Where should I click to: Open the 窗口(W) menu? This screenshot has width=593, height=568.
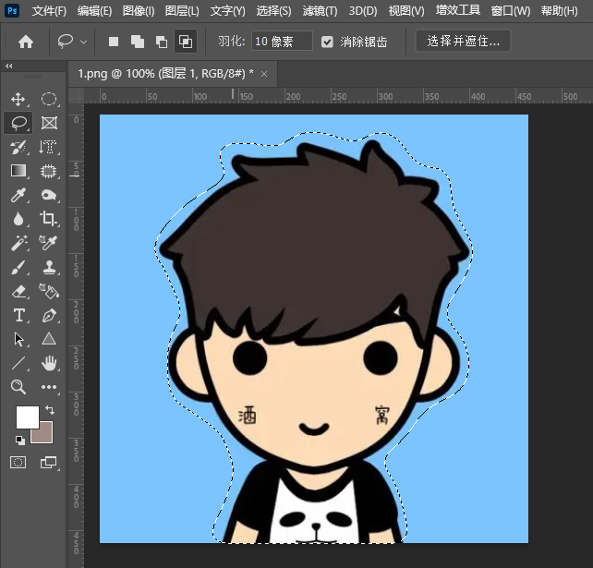[x=510, y=11]
